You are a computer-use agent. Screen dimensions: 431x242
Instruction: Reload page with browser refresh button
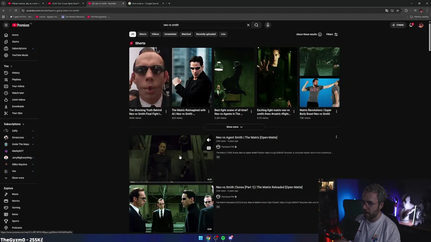point(15,10)
